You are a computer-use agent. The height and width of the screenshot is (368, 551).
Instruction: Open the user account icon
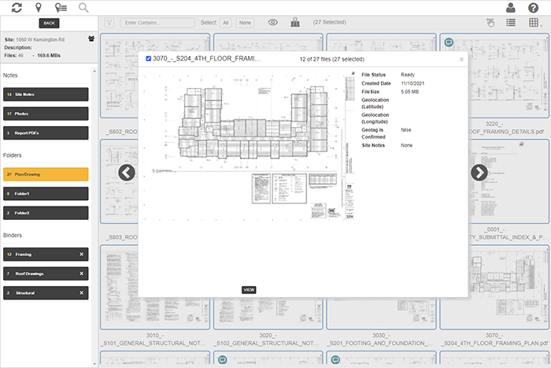(x=512, y=8)
